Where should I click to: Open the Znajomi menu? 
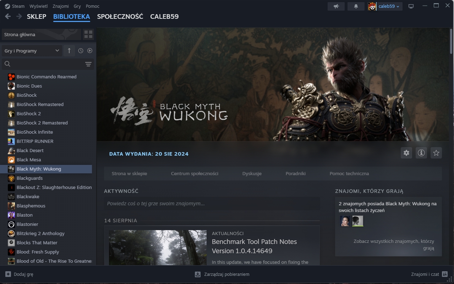pos(61,6)
